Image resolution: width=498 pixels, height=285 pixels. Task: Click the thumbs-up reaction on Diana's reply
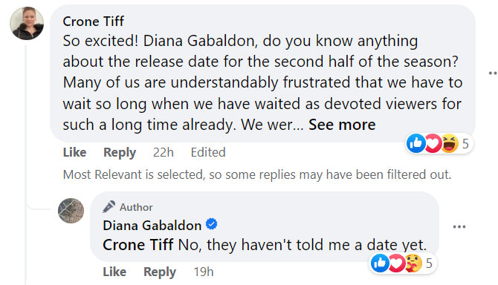[x=380, y=263]
